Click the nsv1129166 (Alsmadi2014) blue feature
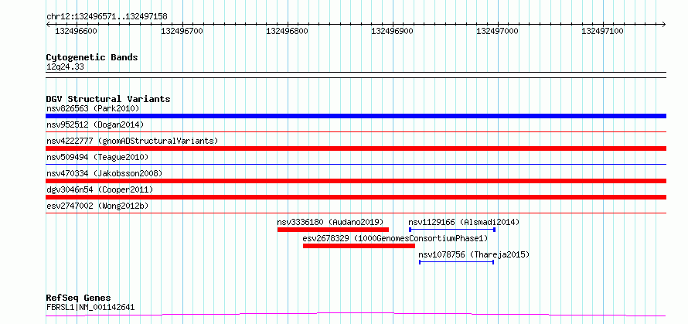This screenshot has width=688, height=324. [x=452, y=230]
